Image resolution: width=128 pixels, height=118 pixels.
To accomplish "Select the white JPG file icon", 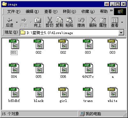I will (x=113, y=92).
